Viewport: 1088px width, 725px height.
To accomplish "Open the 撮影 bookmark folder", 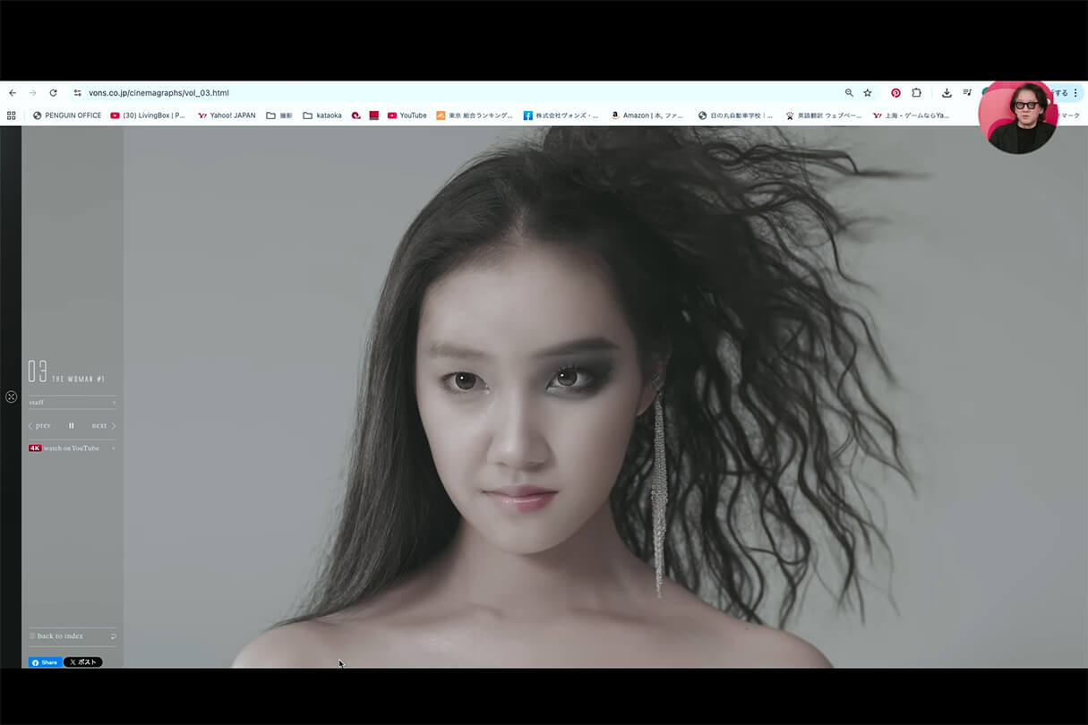I will click(279, 115).
